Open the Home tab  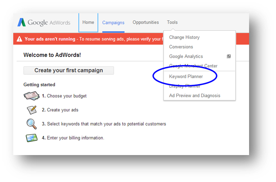[88, 22]
